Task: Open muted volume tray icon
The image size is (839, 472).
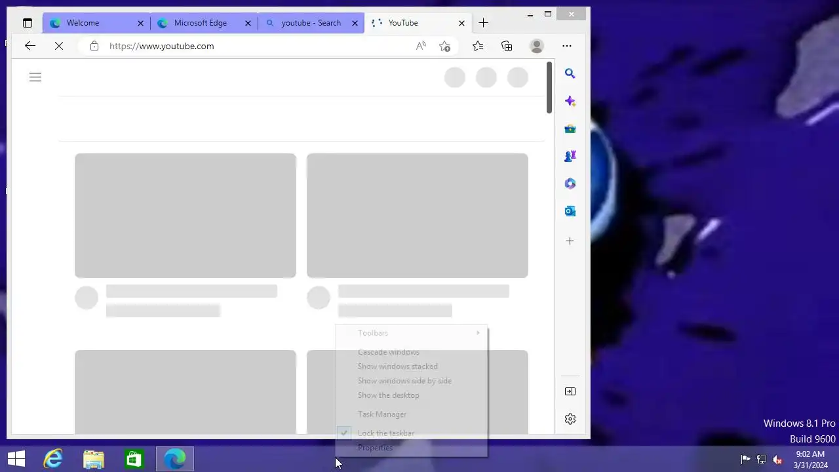Action: [777, 460]
